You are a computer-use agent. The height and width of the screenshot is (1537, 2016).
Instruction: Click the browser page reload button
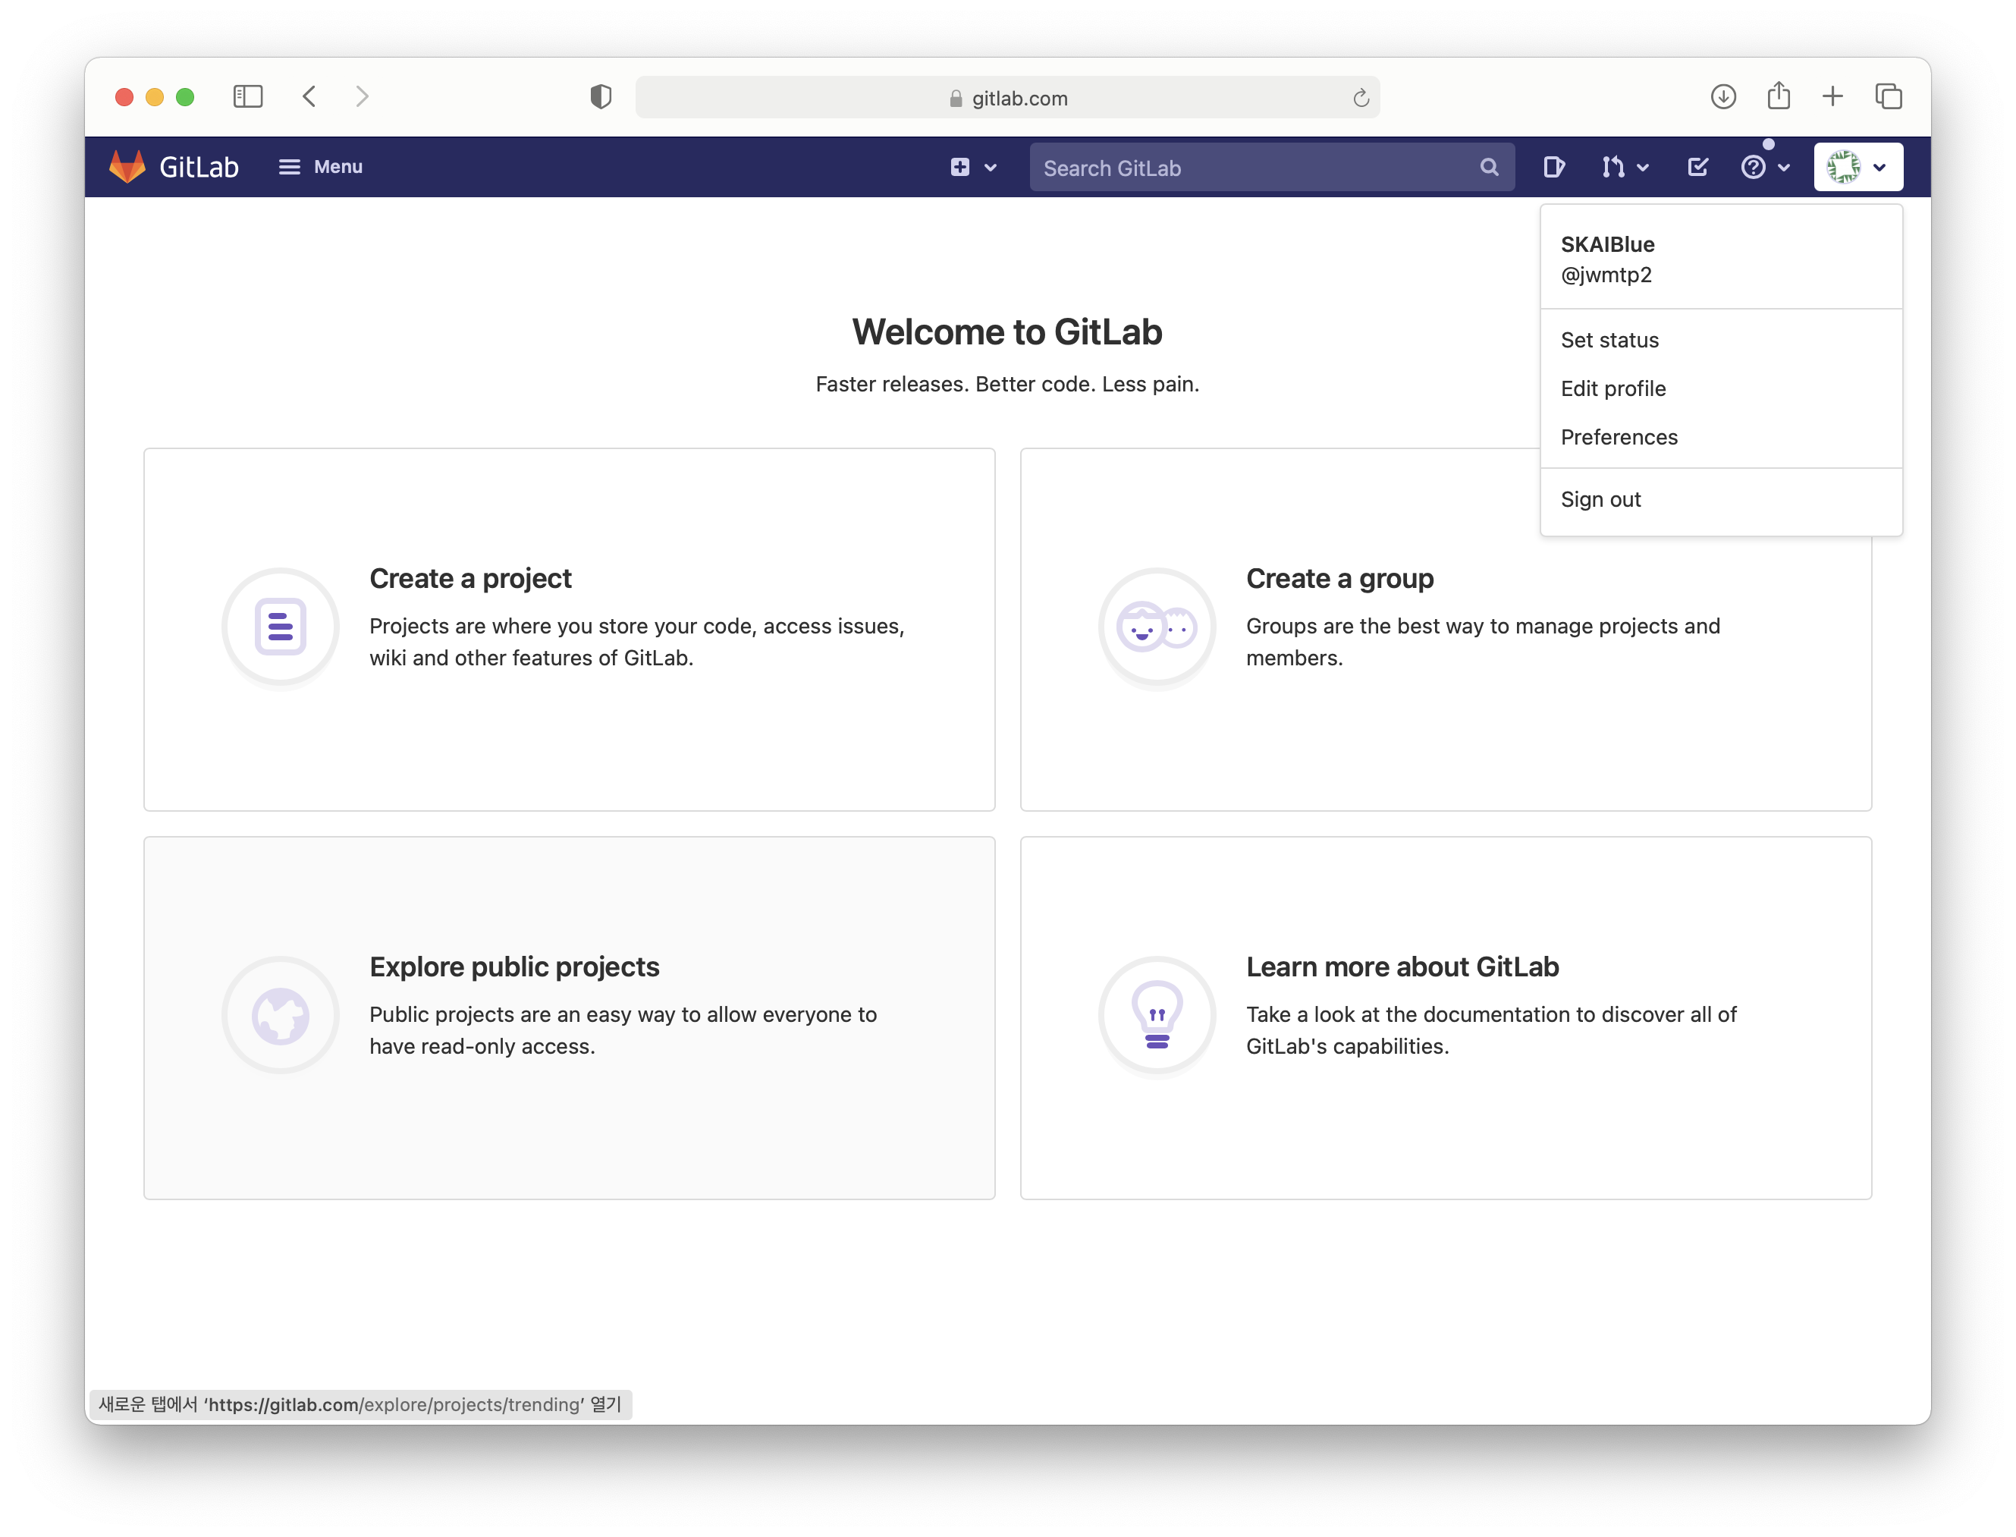click(x=1362, y=99)
